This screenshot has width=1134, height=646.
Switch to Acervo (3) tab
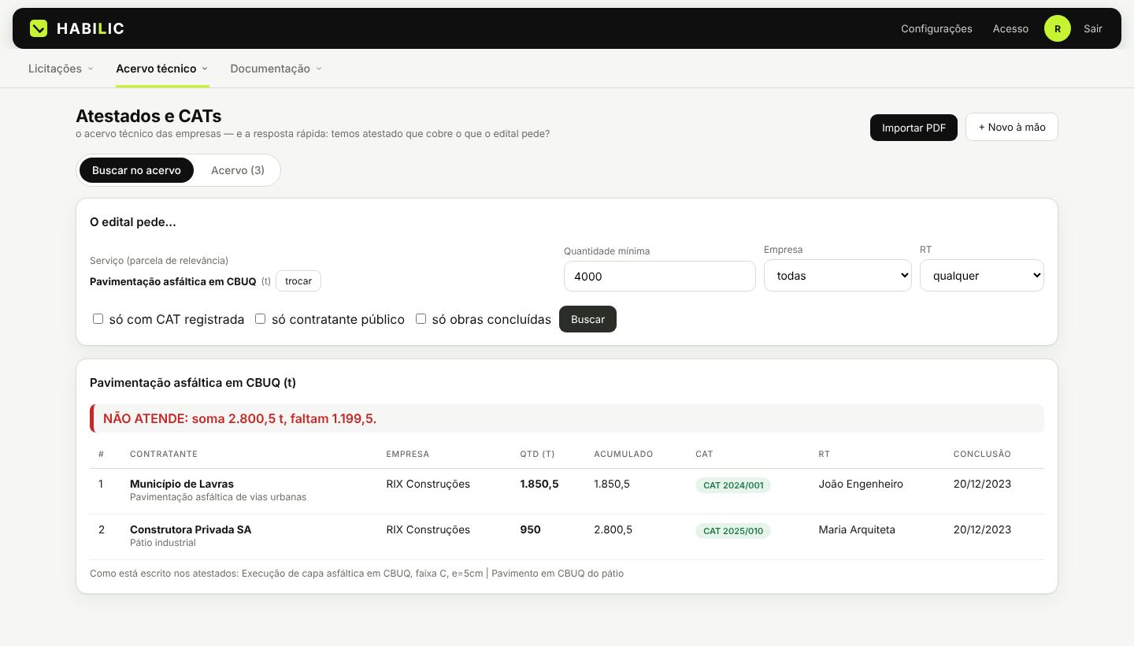238,170
